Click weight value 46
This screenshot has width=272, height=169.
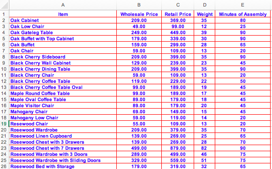point(204,154)
